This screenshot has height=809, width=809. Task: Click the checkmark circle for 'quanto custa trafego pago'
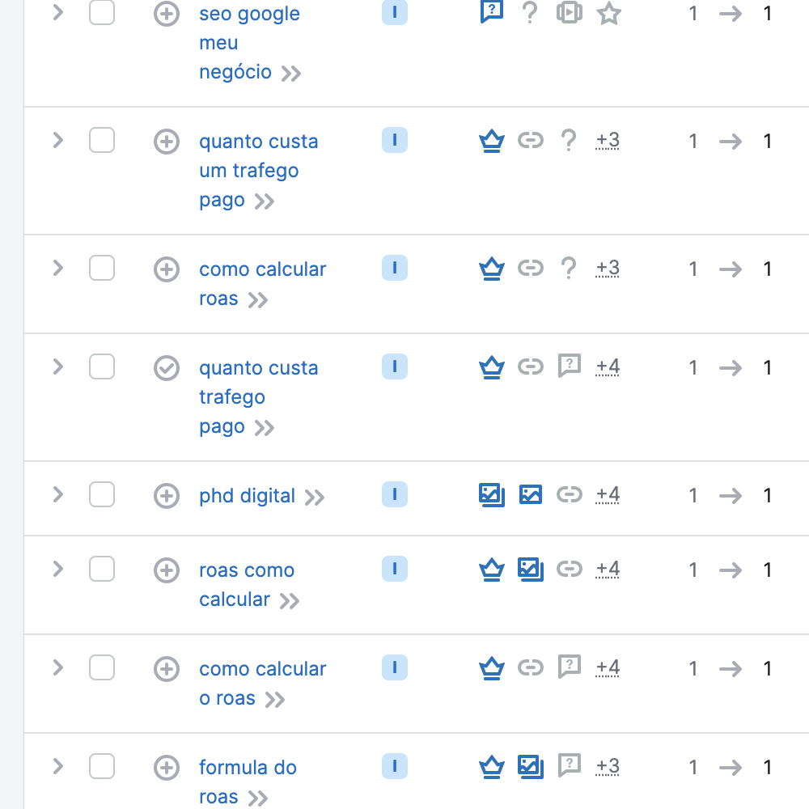[166, 368]
